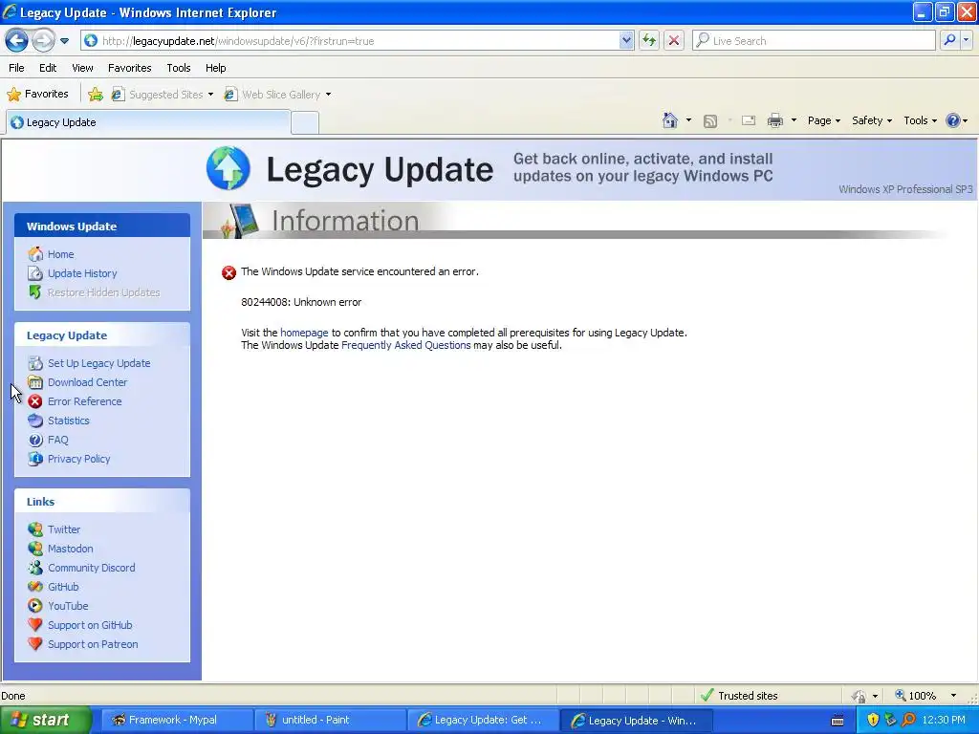Open the search provider dropdown arrow

tap(966, 40)
